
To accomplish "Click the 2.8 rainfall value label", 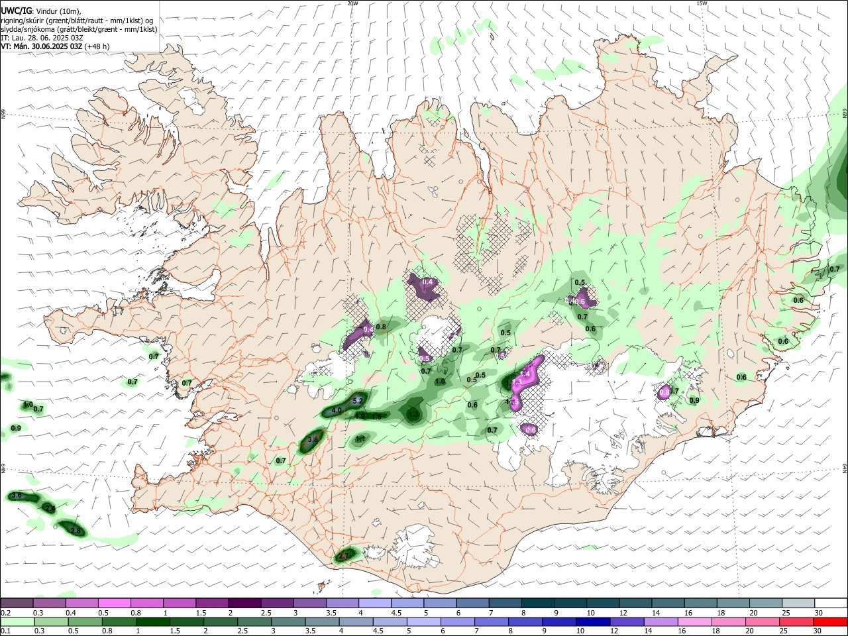I will click(76, 531).
